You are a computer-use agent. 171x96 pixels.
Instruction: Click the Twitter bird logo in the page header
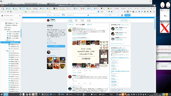pyautogui.click(x=88, y=15)
